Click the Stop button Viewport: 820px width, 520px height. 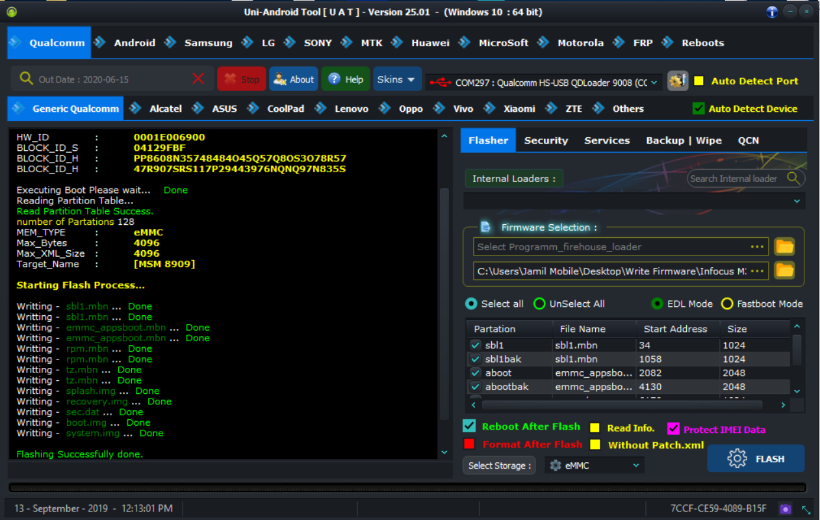pyautogui.click(x=242, y=79)
